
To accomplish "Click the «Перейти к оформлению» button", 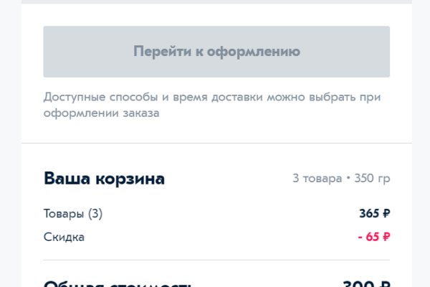I will point(216,52).
